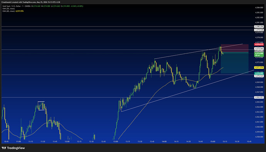The image size is (266, 152).
Task: Click the red stop-loss price label
Action: (259, 44)
